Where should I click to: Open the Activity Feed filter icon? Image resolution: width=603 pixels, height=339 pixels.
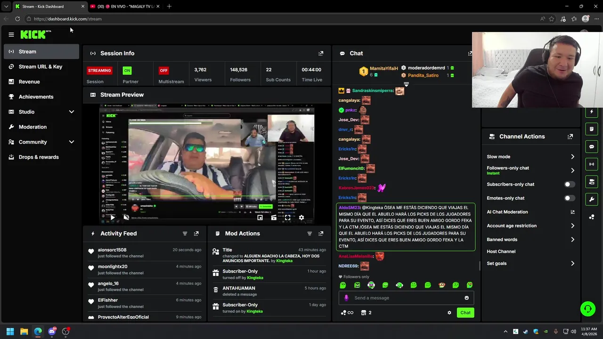(185, 234)
